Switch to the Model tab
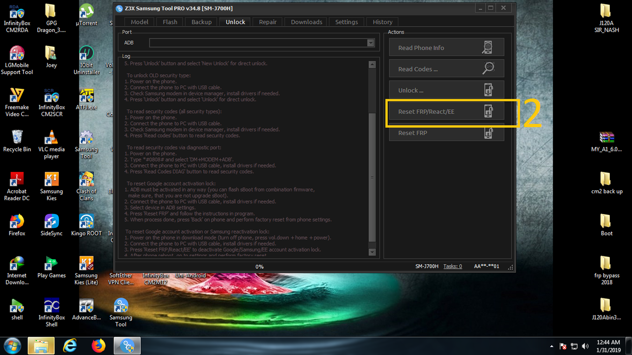632x355 pixels. (x=139, y=22)
